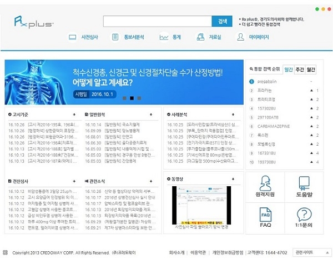Screen dimensions: 333x259
Task: Open the 회사소개 footer link
Action: tap(176, 253)
